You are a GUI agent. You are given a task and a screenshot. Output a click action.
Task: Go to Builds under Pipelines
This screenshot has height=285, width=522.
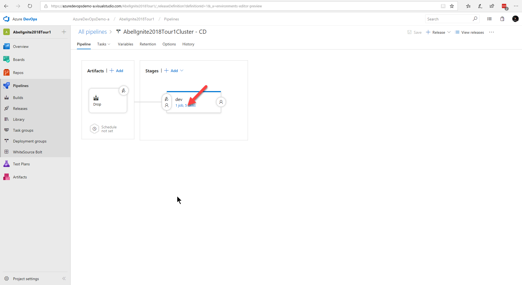point(18,98)
